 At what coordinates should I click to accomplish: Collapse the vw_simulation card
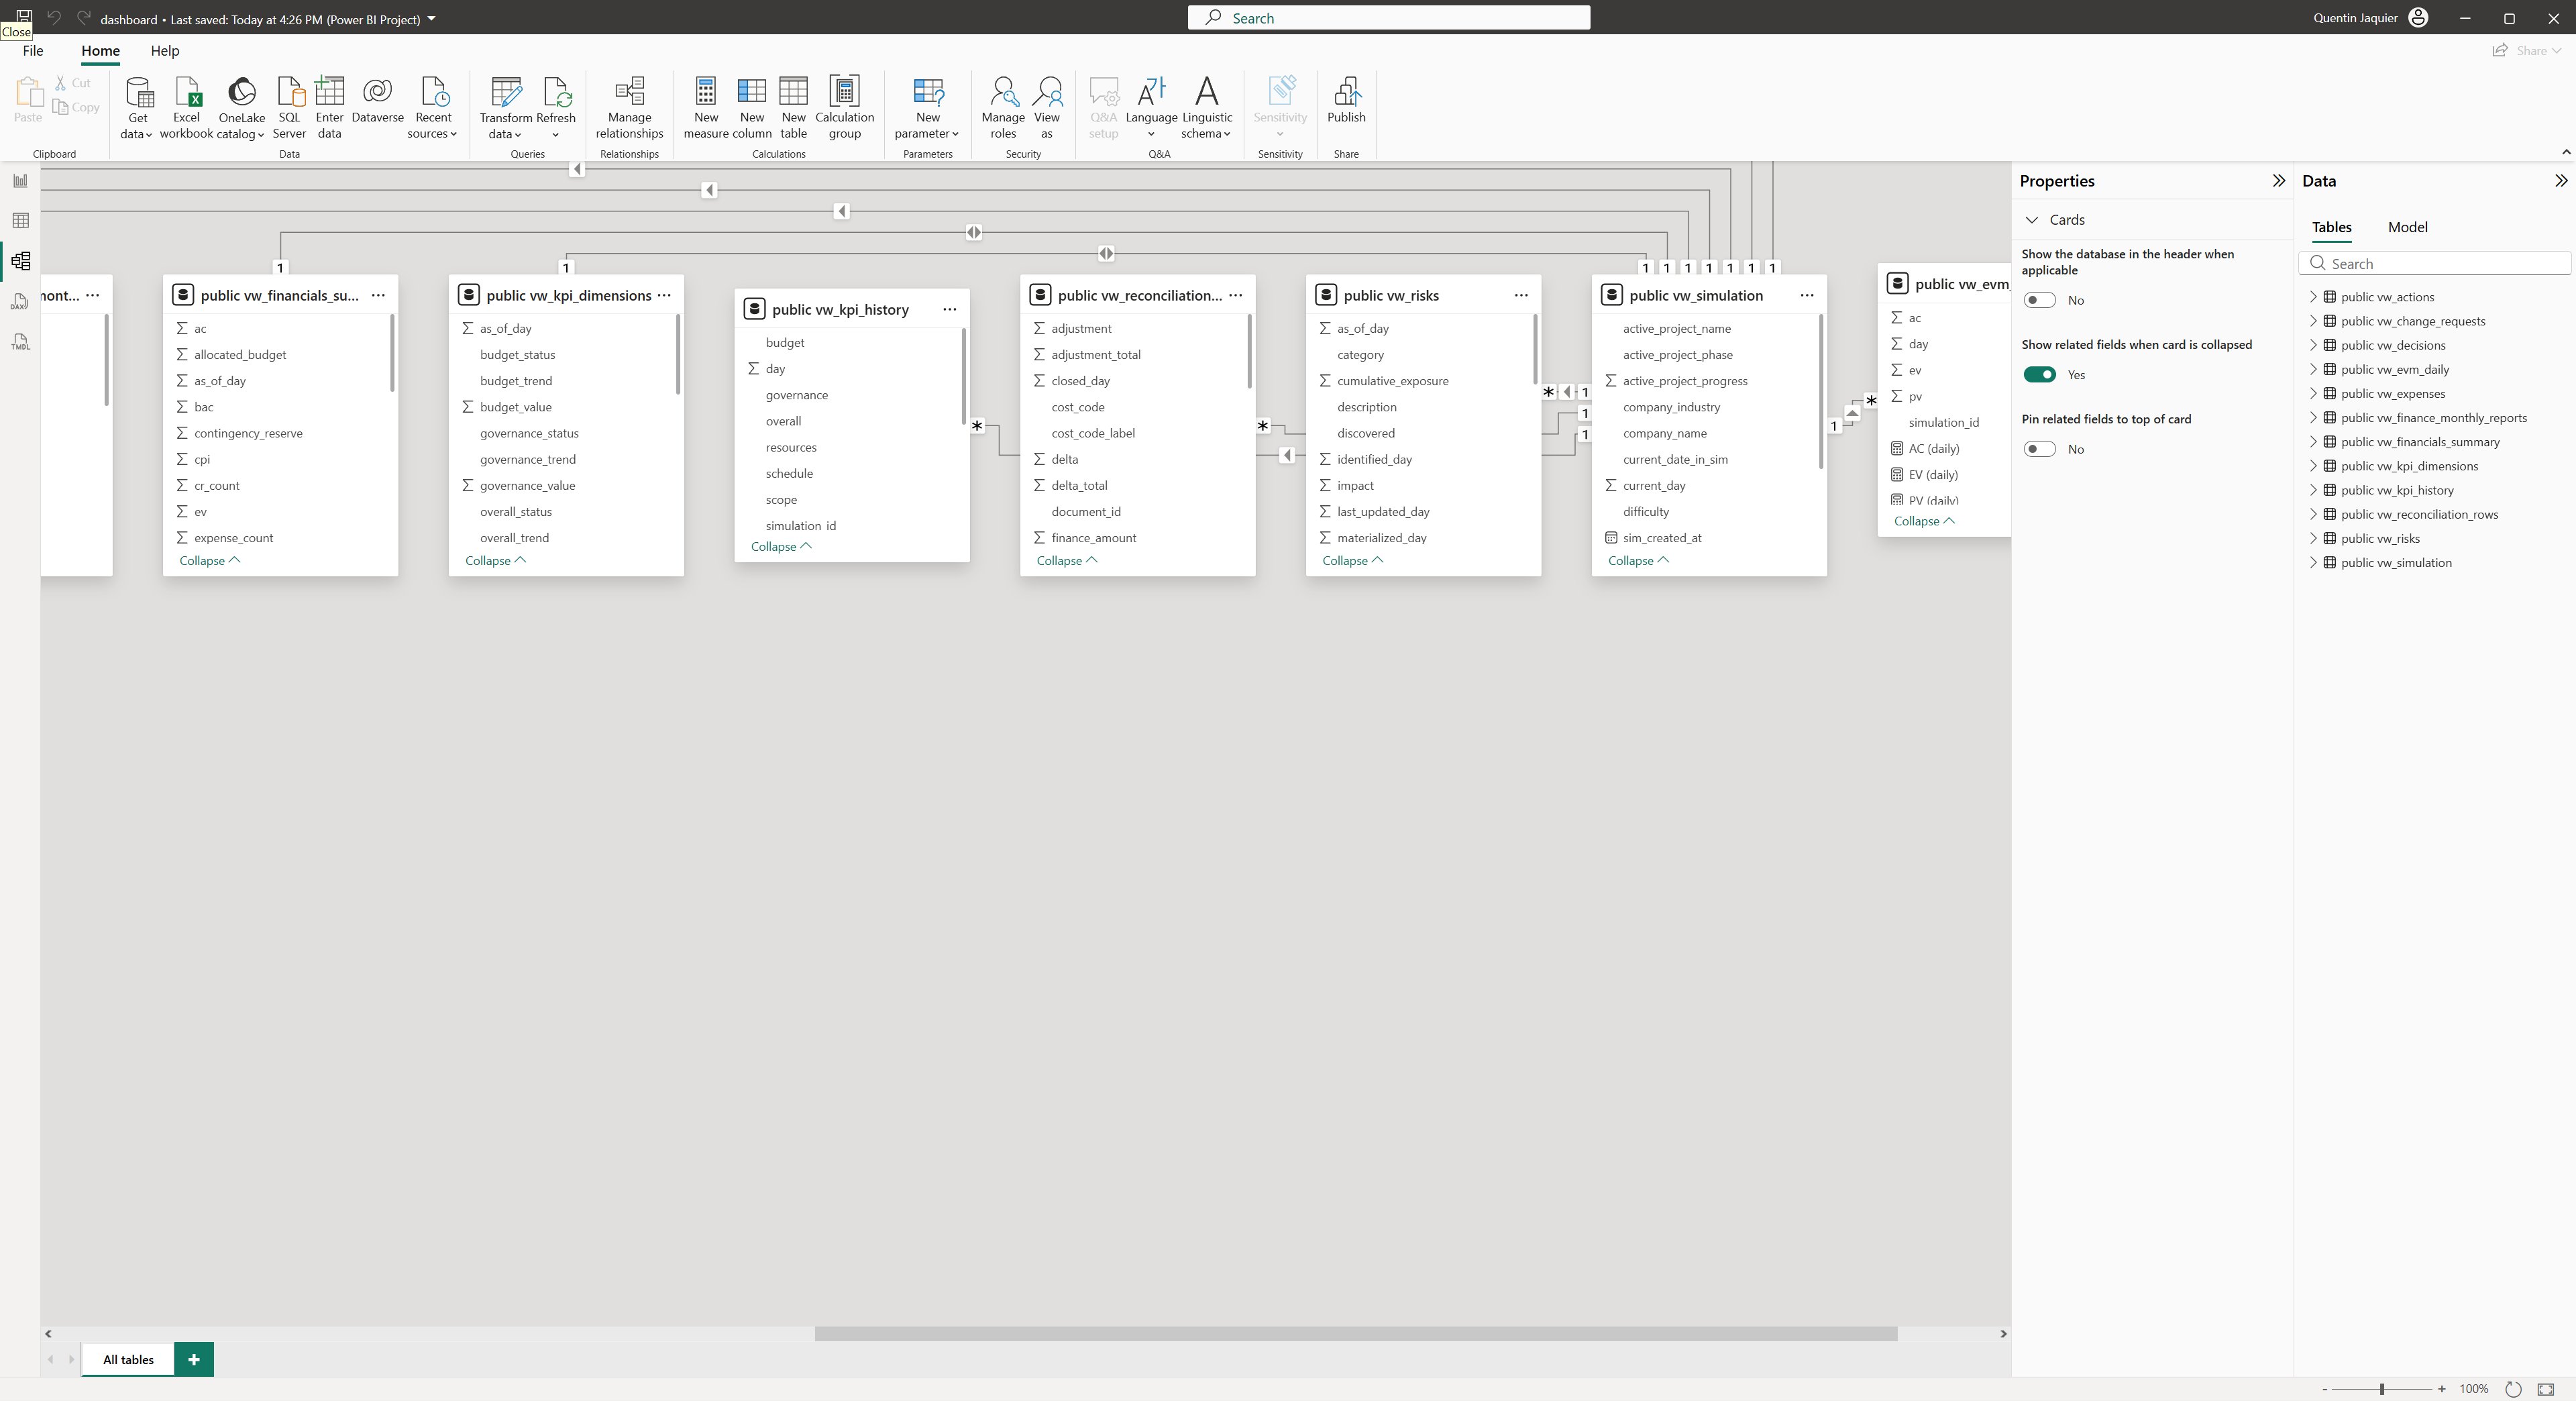point(1638,561)
